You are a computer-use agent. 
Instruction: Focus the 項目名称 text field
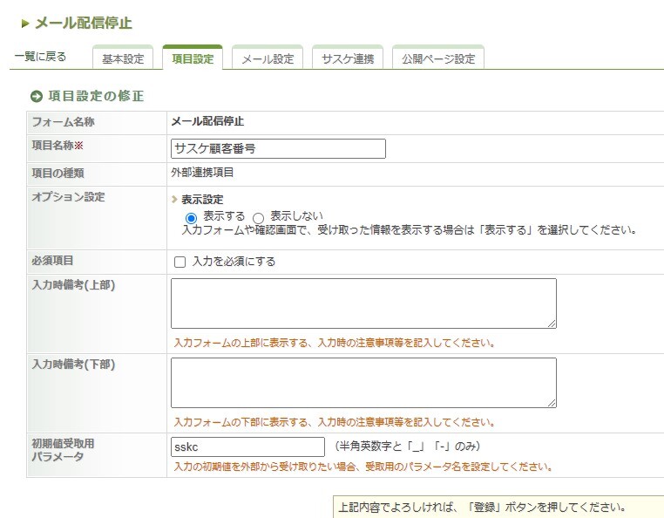(278, 148)
